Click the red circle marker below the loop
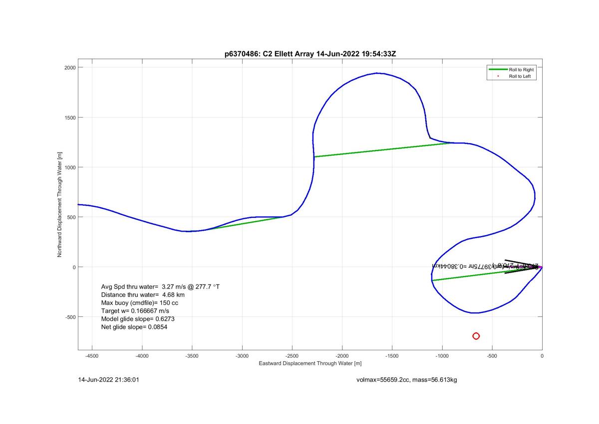The width and height of the screenshot is (599, 424). click(476, 336)
